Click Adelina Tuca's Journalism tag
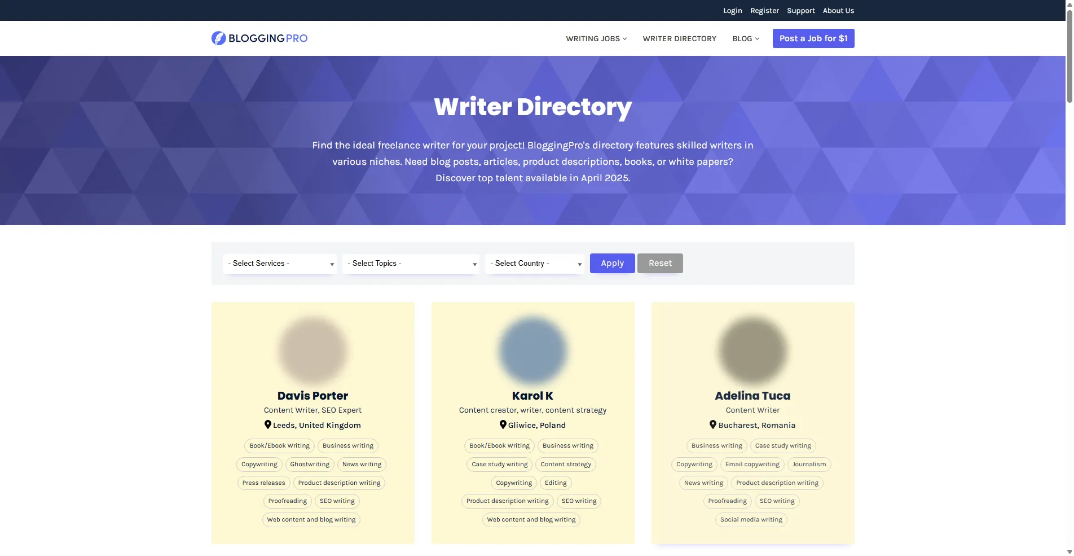Image resolution: width=1074 pixels, height=556 pixels. [809, 465]
